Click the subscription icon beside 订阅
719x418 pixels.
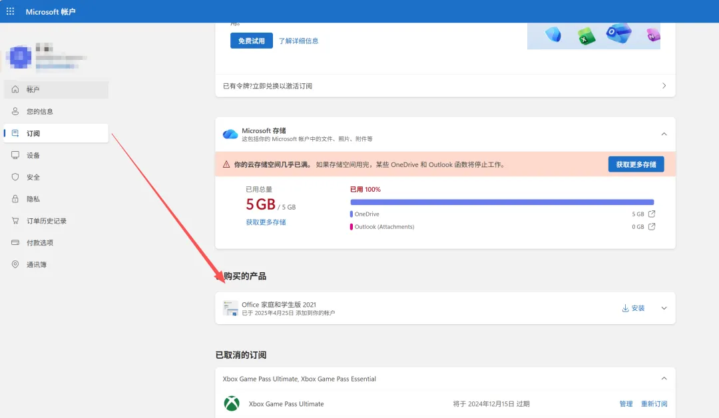[15, 133]
